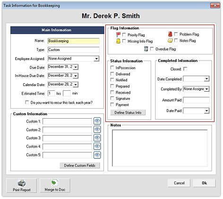Enable recurring task each year checkbox

click(x=27, y=103)
